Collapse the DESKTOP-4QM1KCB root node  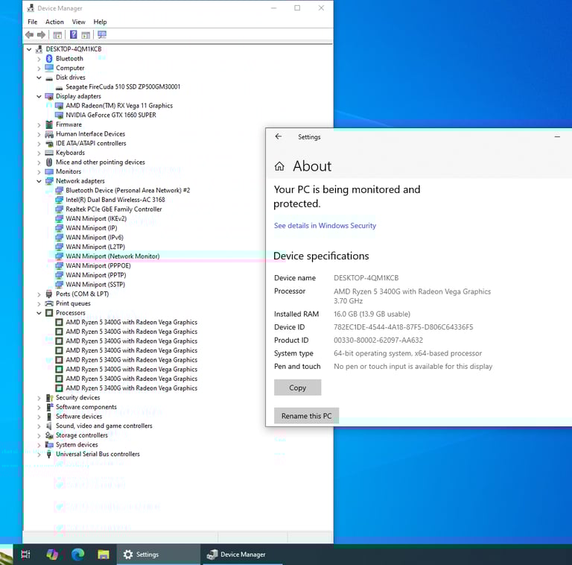pos(29,49)
